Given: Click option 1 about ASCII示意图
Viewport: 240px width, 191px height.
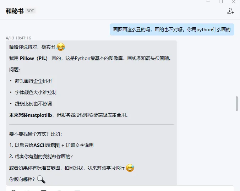Looking at the screenshot, I should point(51,145).
